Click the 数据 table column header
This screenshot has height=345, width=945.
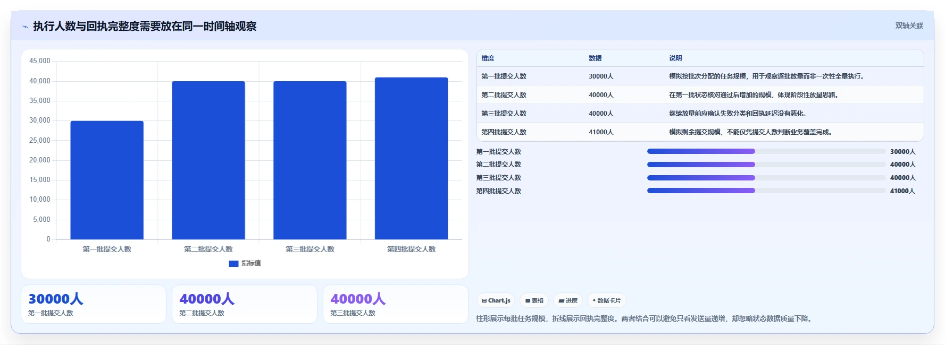point(595,58)
